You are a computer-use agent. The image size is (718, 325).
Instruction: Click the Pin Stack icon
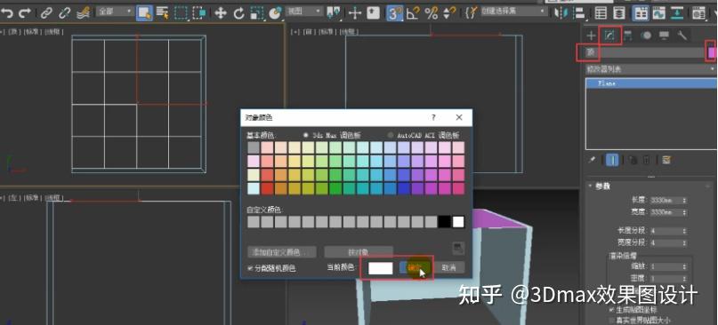[592, 160]
